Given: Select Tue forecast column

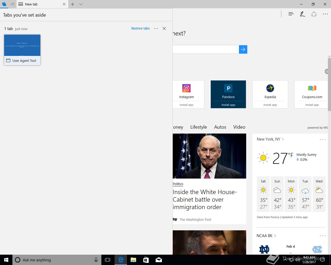Looking at the screenshot, I should click(x=305, y=194).
